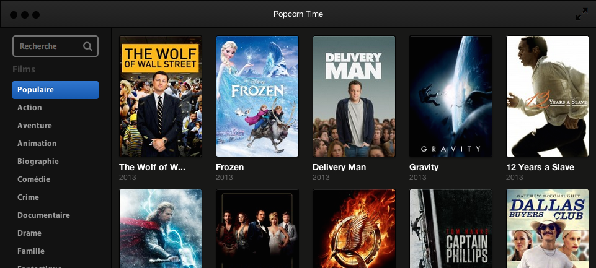This screenshot has width=596, height=268.
Task: Open the Famille category
Action: pos(31,251)
